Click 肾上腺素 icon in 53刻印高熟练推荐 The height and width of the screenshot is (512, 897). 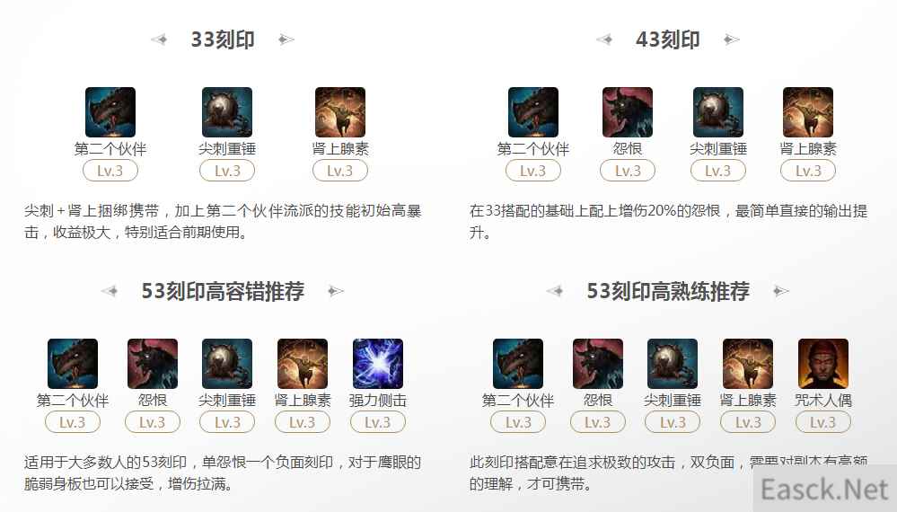(748, 364)
